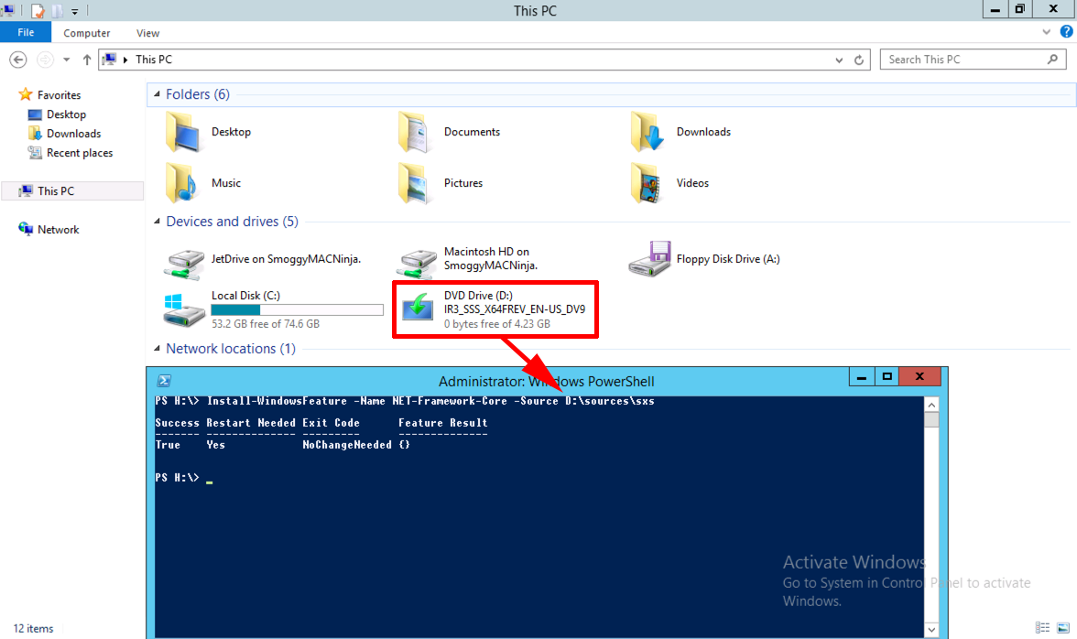
Task: Click the PowerShell prompt line at PS H:\>
Action: 178,478
